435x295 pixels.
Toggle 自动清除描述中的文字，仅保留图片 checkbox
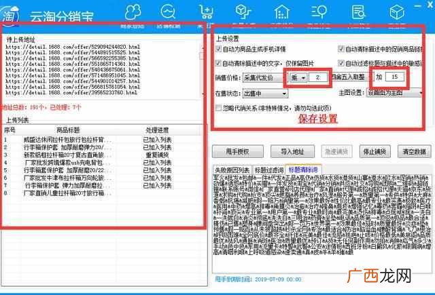[218, 63]
